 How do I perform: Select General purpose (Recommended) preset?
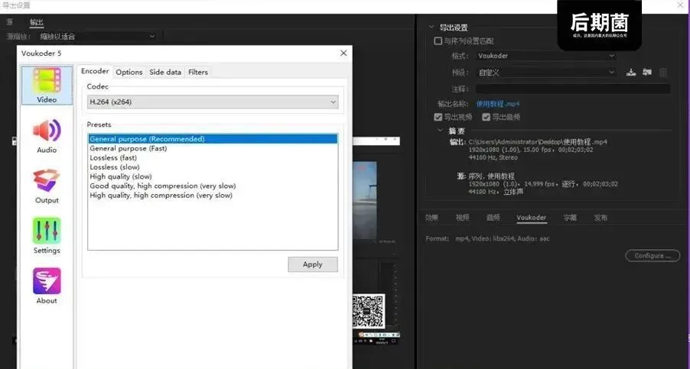tap(213, 139)
